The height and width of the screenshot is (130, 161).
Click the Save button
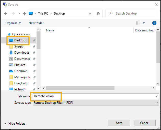tap(119, 123)
